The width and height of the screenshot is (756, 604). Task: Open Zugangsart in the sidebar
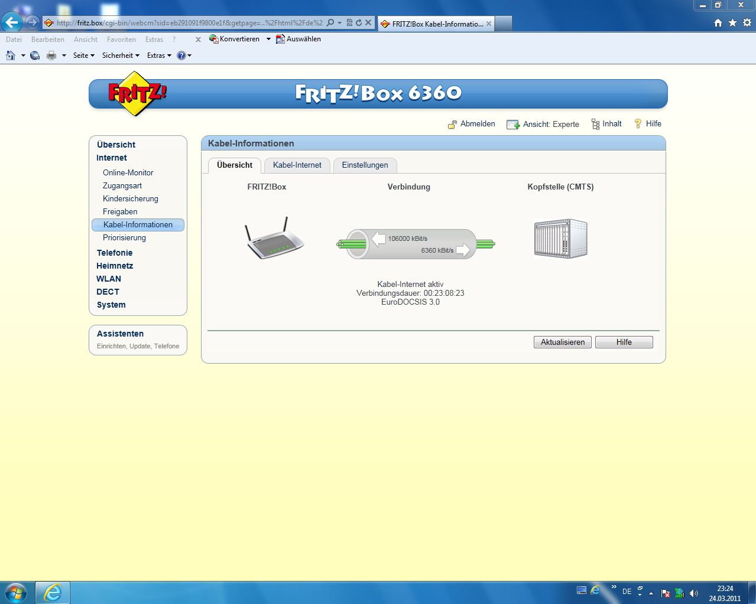(122, 186)
